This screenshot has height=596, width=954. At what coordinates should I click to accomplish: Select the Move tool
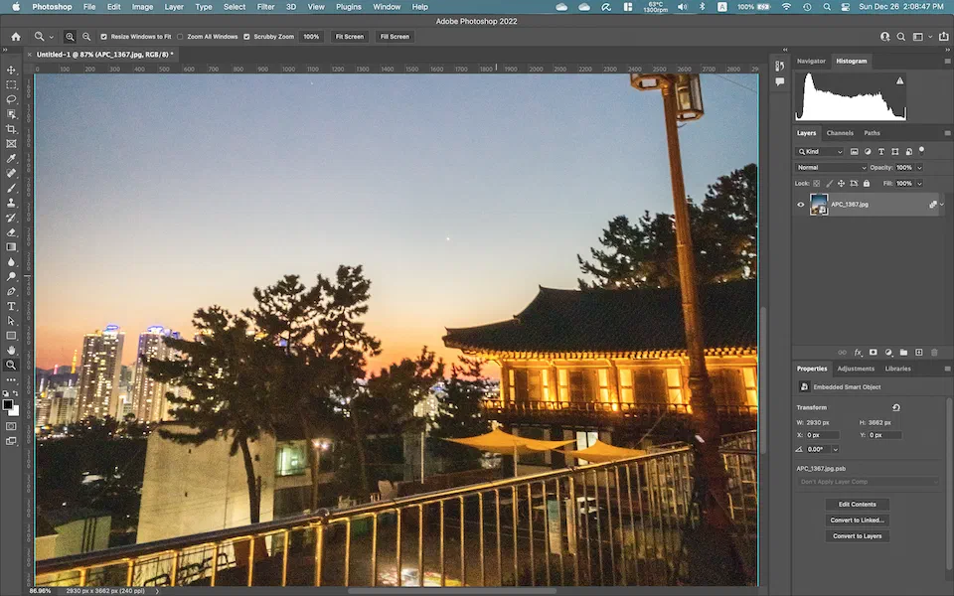(12, 71)
